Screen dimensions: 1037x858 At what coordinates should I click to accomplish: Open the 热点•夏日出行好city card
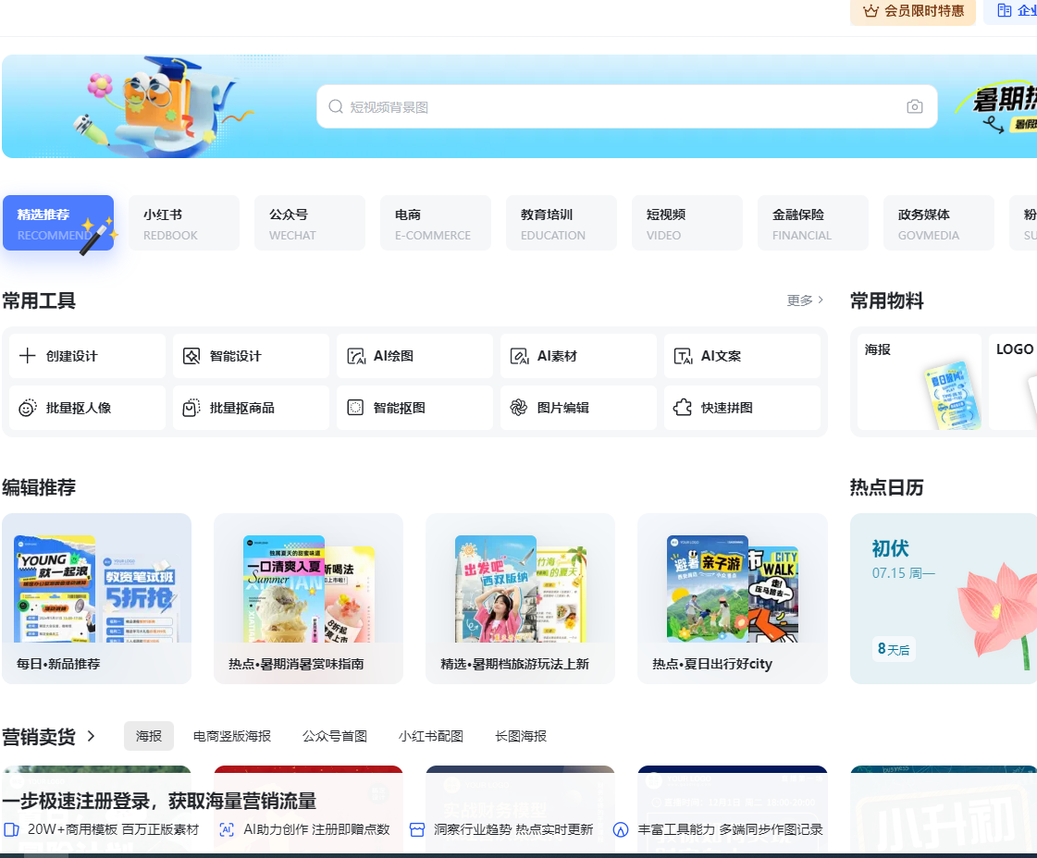click(x=732, y=598)
